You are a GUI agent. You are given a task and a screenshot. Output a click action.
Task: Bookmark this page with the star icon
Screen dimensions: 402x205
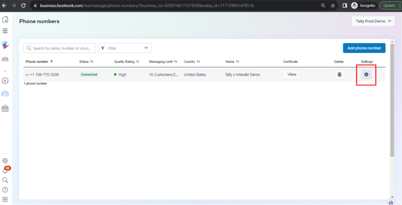tap(333, 5)
